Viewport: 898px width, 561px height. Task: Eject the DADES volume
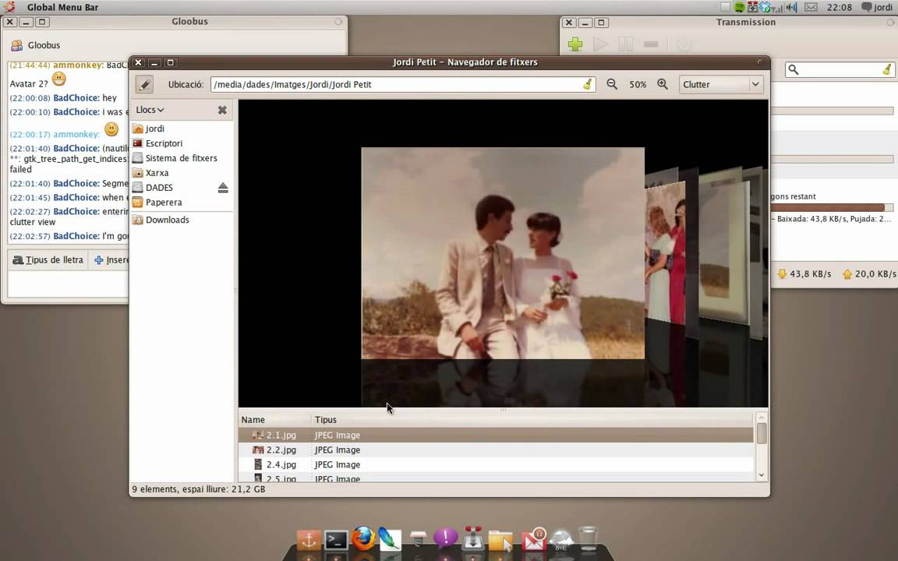(x=223, y=188)
